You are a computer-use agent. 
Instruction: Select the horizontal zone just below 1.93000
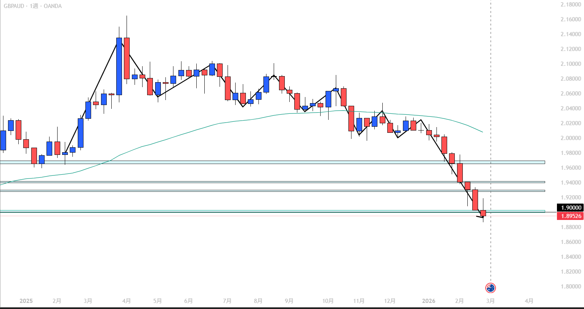(x=267, y=191)
